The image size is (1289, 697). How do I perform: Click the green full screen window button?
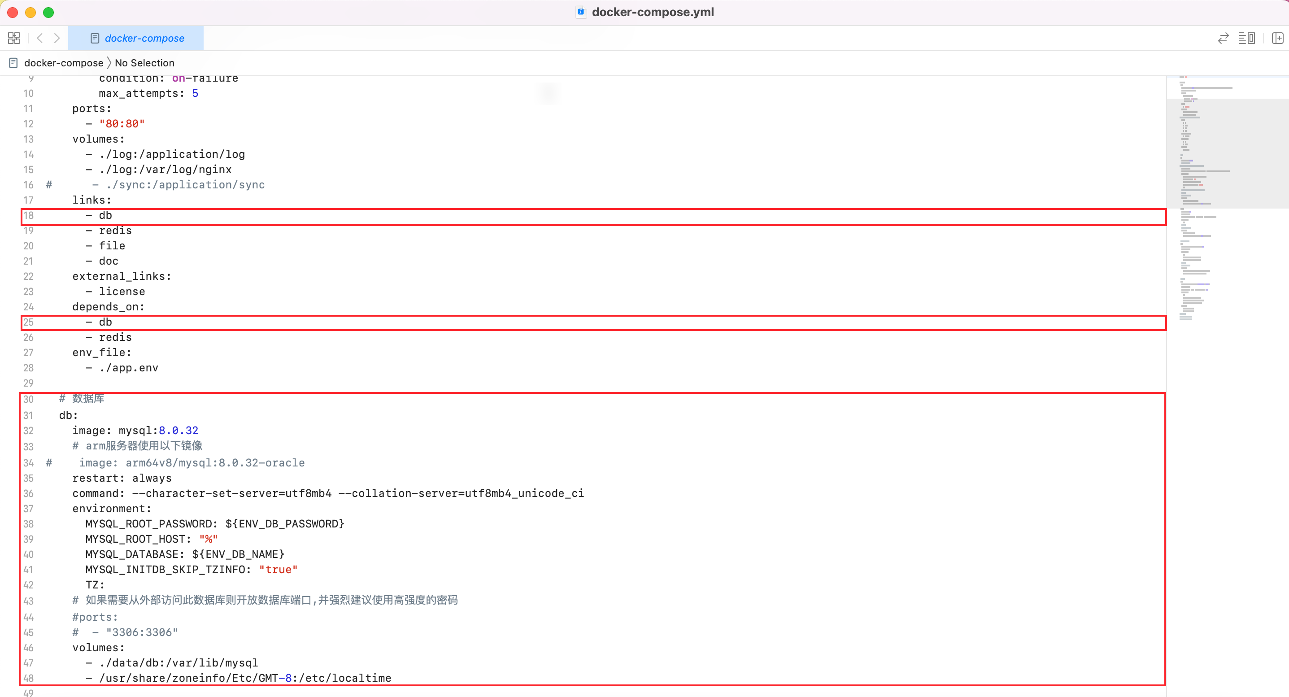point(48,13)
